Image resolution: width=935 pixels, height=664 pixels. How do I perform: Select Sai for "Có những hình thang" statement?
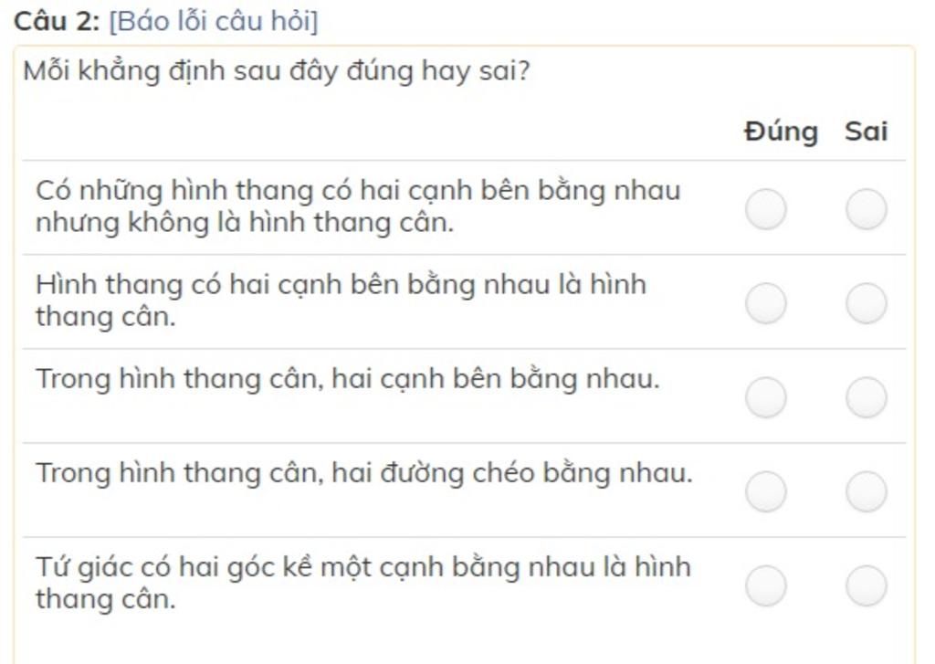point(866,209)
